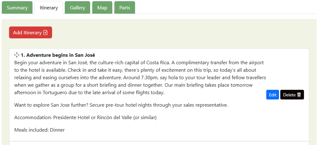318x145 pixels.
Task: Click the drag-to-reorder icon beside itinerary item 1
Action: [17, 55]
